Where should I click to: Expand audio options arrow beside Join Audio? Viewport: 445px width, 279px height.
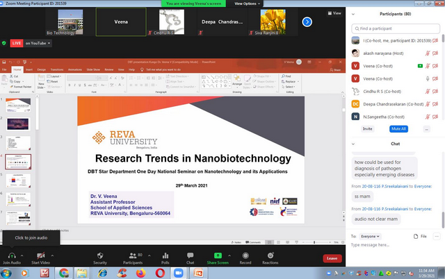[22, 255]
